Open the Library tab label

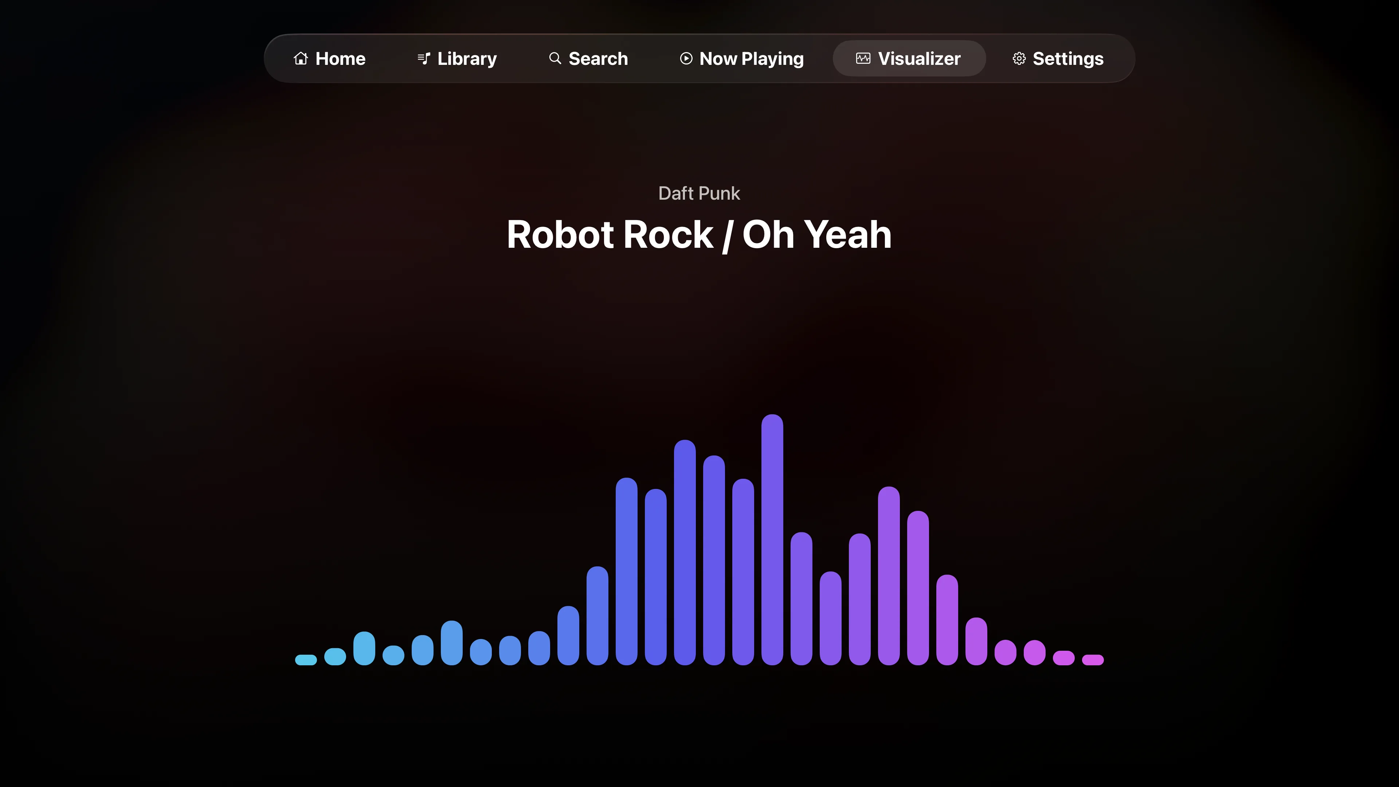(467, 59)
